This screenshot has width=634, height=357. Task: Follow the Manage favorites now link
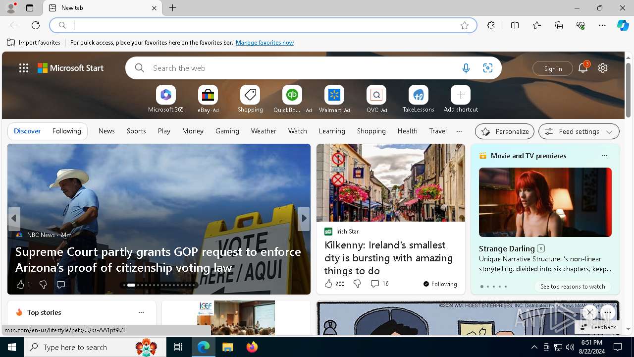coord(264,43)
